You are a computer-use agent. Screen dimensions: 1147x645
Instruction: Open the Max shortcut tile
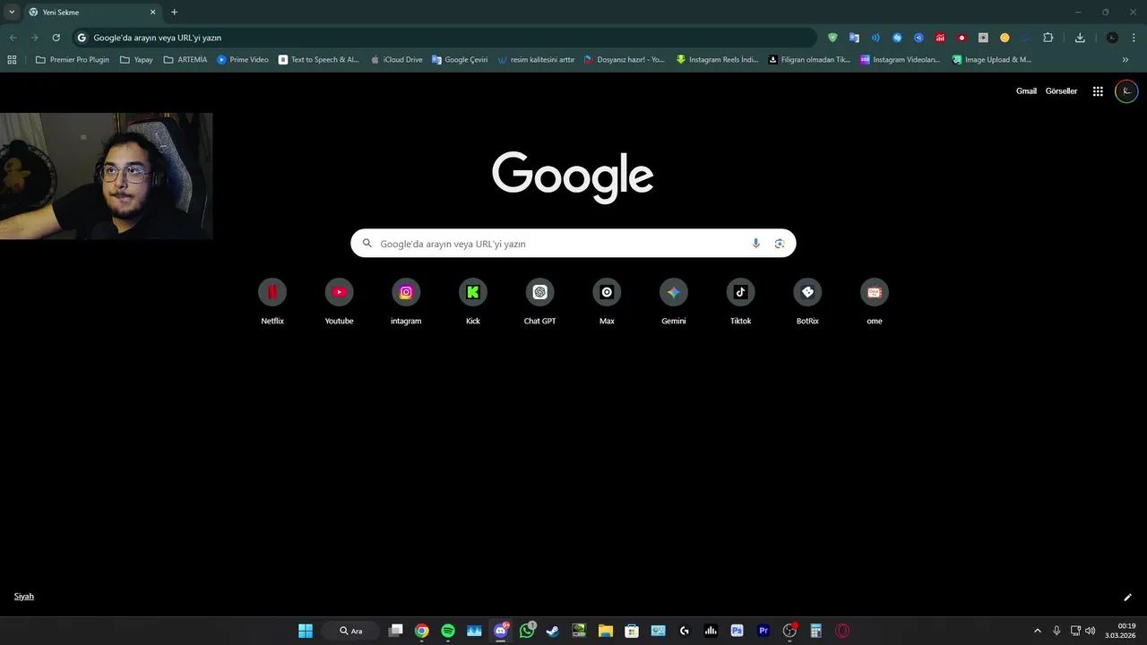[x=607, y=302]
